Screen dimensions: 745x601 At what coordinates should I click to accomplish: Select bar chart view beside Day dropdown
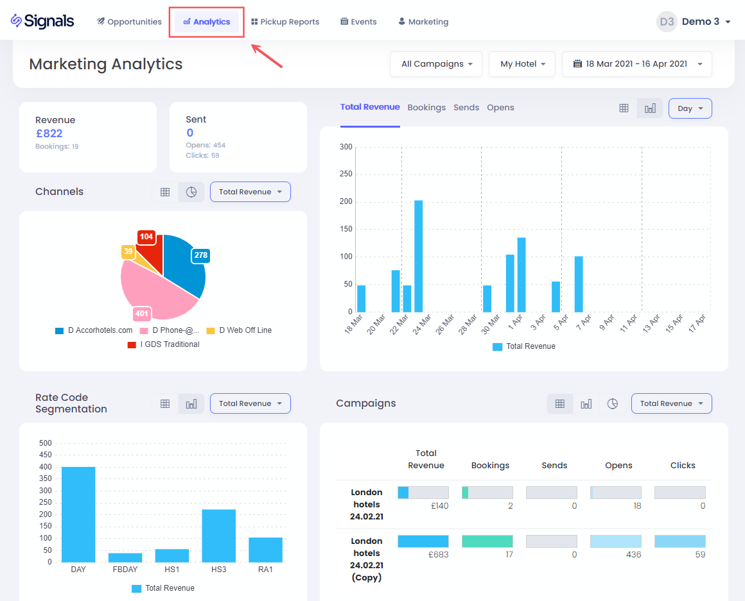650,108
